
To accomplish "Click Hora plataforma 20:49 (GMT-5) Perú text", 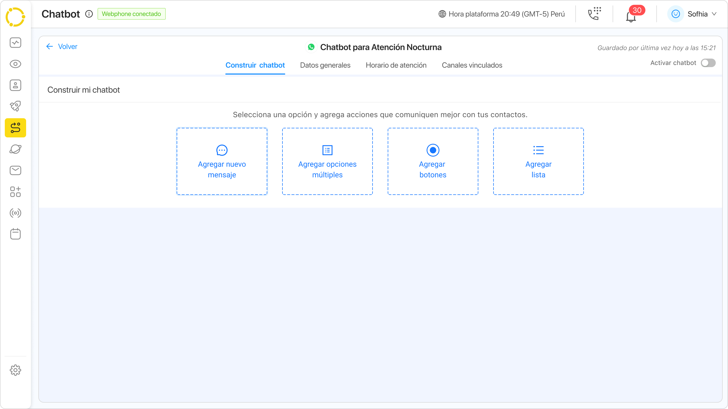I will (507, 14).
